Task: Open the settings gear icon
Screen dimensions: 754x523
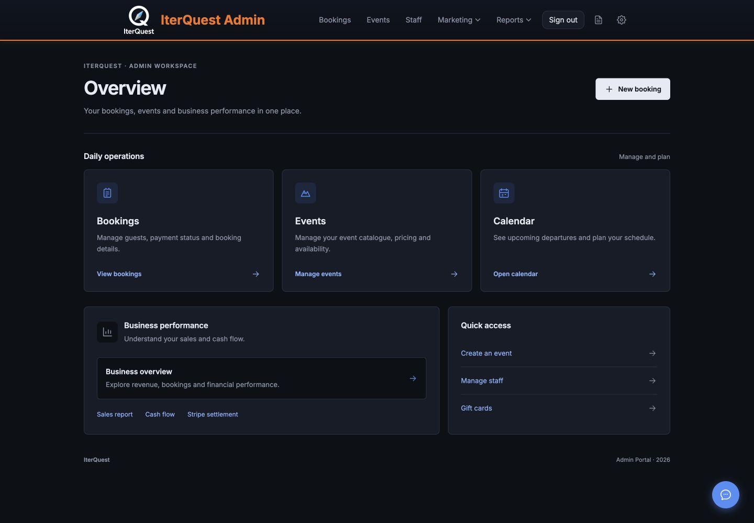Action: coord(622,20)
